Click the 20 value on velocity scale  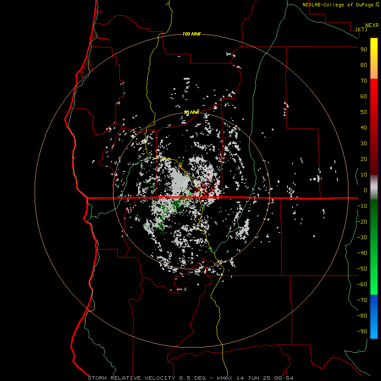click(364, 159)
